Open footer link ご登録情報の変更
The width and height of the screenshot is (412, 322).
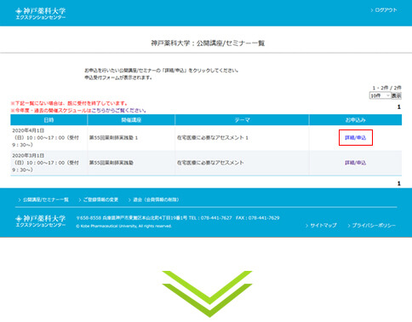click(99, 199)
